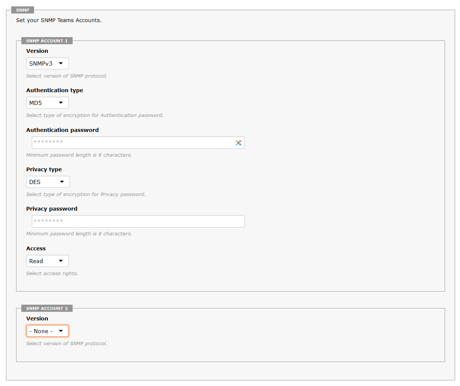The width and height of the screenshot is (460, 386).
Task: Click the 'Set your SNMP Teams Accounts' text
Action: click(59, 20)
